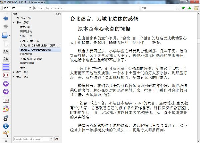Viewport: 200px width, 143px height.
Task: Find previous match with green up arrow
Action: tap(190, 8)
